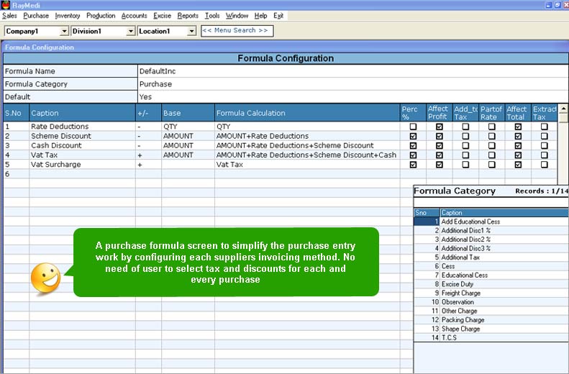Select the Scheme Discount caption cell
569x374 pixels.
(x=83, y=136)
